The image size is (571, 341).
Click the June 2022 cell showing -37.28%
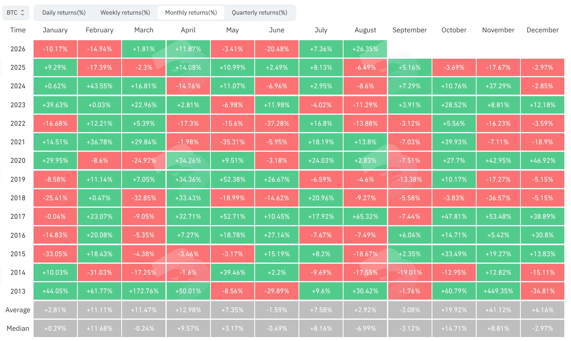277,123
